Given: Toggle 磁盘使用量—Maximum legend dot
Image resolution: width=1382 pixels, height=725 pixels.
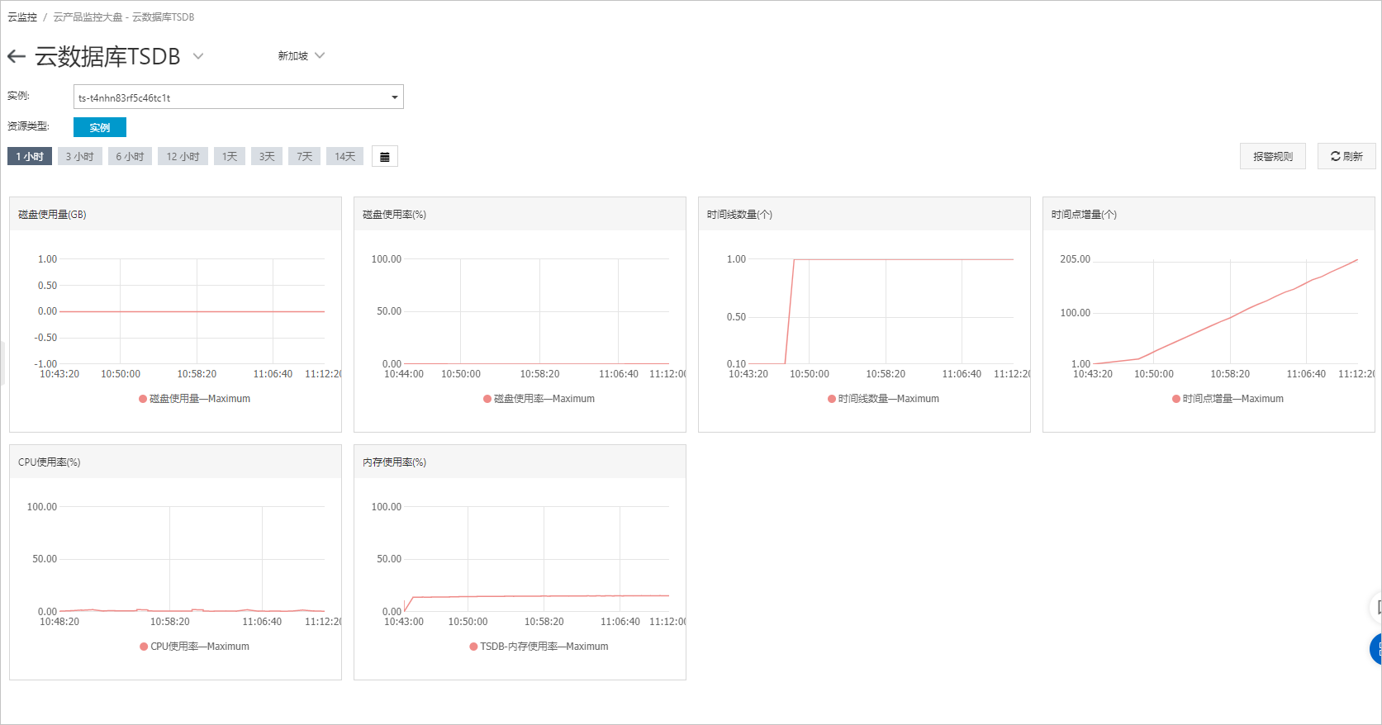Looking at the screenshot, I should 143,399.
